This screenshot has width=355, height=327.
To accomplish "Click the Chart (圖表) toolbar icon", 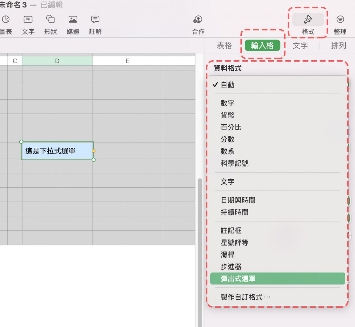I will [6, 19].
